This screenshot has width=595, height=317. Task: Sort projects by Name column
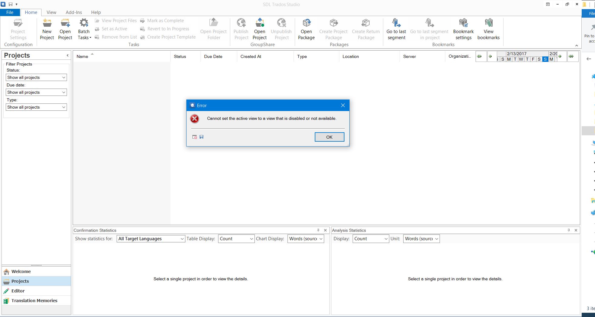(121, 56)
